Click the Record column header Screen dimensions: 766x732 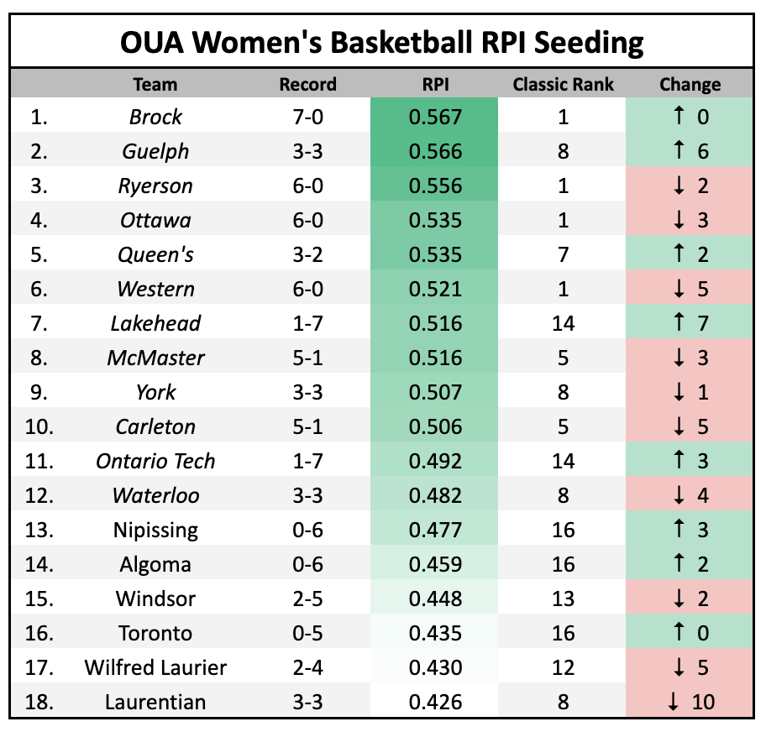pyautogui.click(x=307, y=84)
